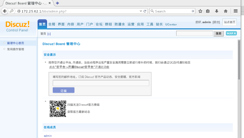Open the 首页 navigation tab
244x138 pixels.
pos(42,24)
